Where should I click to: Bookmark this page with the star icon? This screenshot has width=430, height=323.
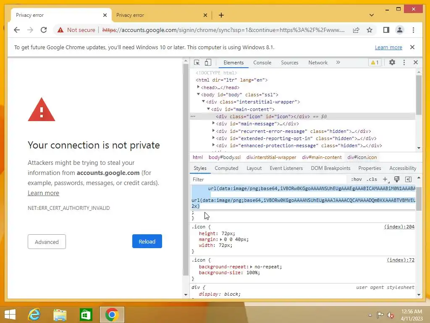click(370, 30)
